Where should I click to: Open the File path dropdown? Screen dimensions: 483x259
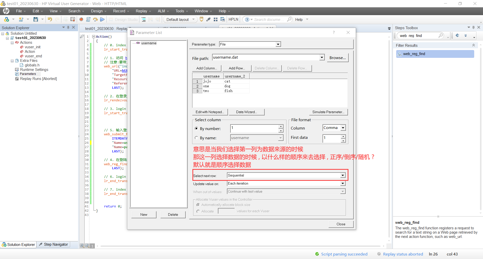pos(322,57)
